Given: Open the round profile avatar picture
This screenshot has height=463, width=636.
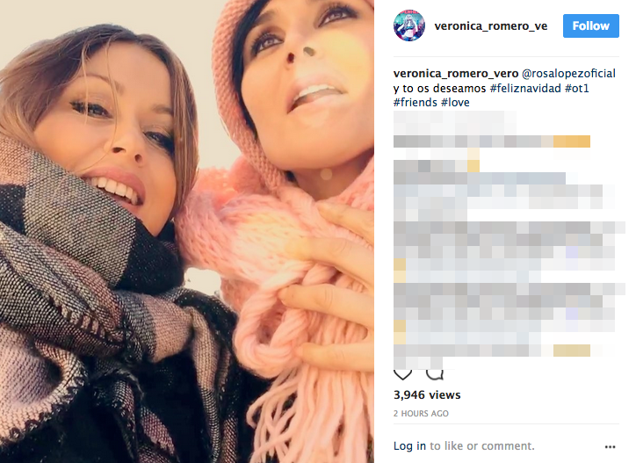Looking at the screenshot, I should (408, 25).
